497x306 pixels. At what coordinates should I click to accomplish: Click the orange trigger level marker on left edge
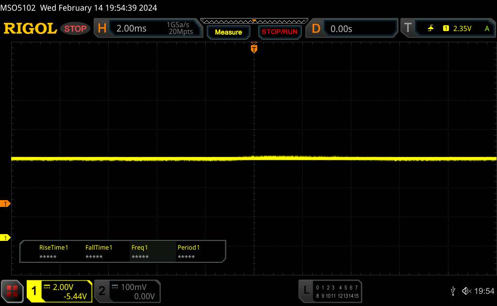[x=5, y=204]
